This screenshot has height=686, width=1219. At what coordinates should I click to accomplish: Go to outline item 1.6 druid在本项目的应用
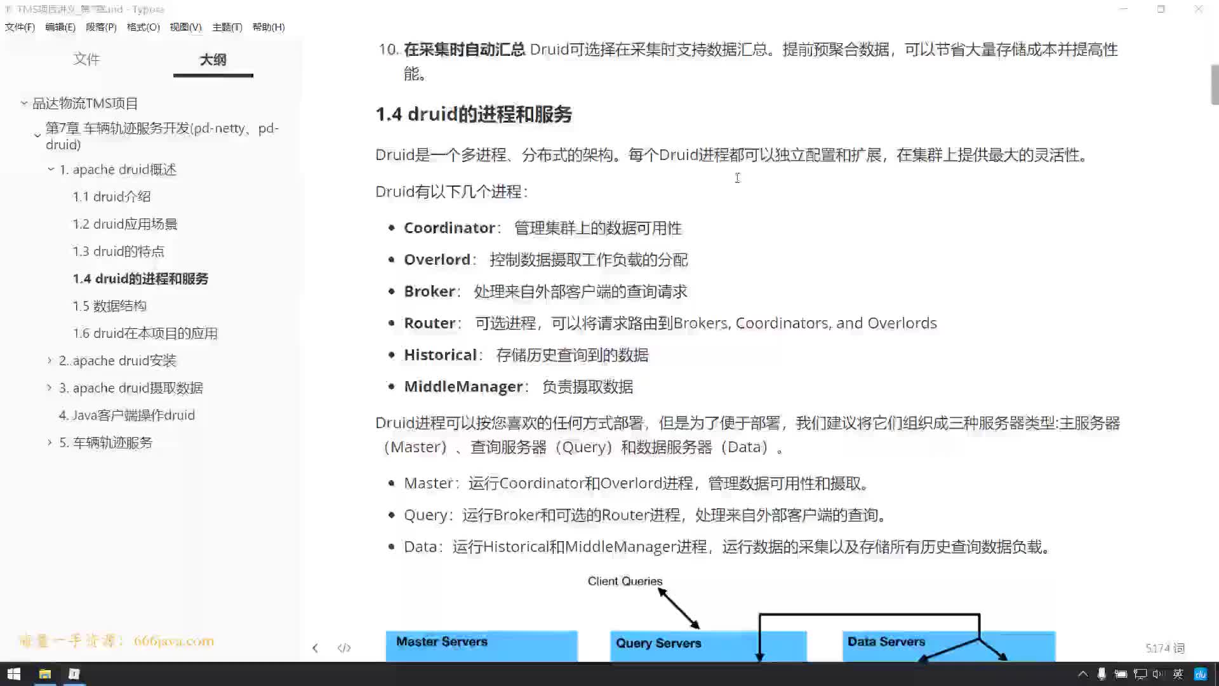[145, 333]
